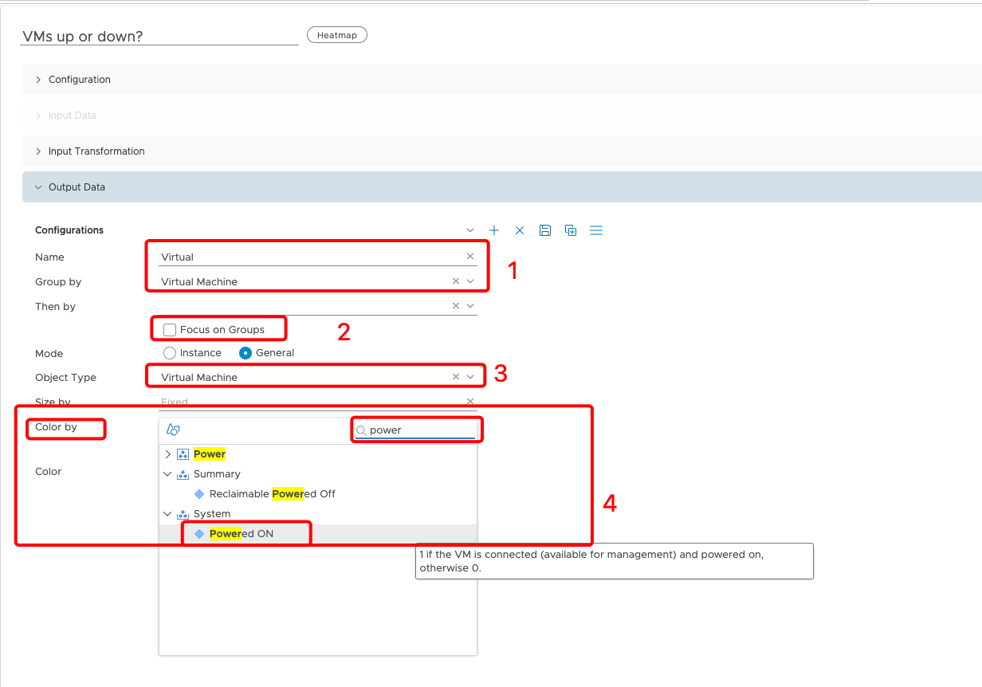Open the configurations list menu icon
Viewport: 982px width, 687px height.
click(596, 230)
